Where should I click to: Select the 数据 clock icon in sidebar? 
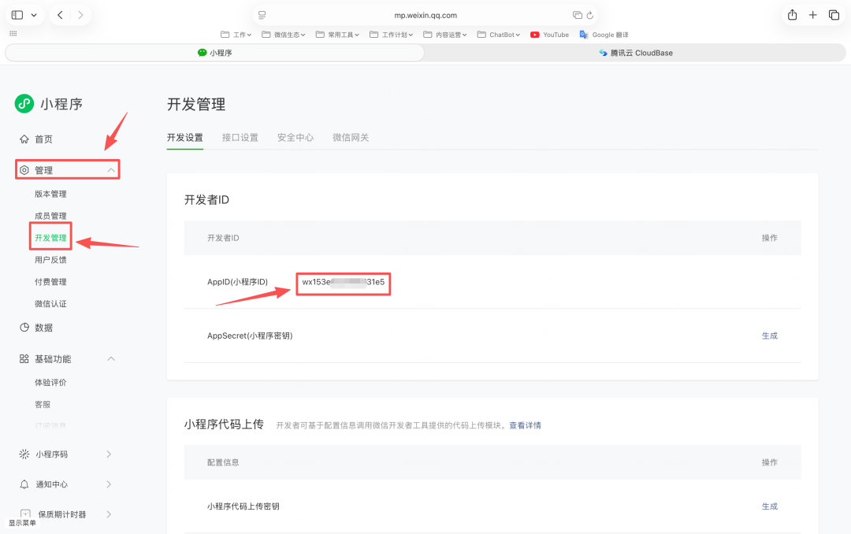(x=26, y=327)
